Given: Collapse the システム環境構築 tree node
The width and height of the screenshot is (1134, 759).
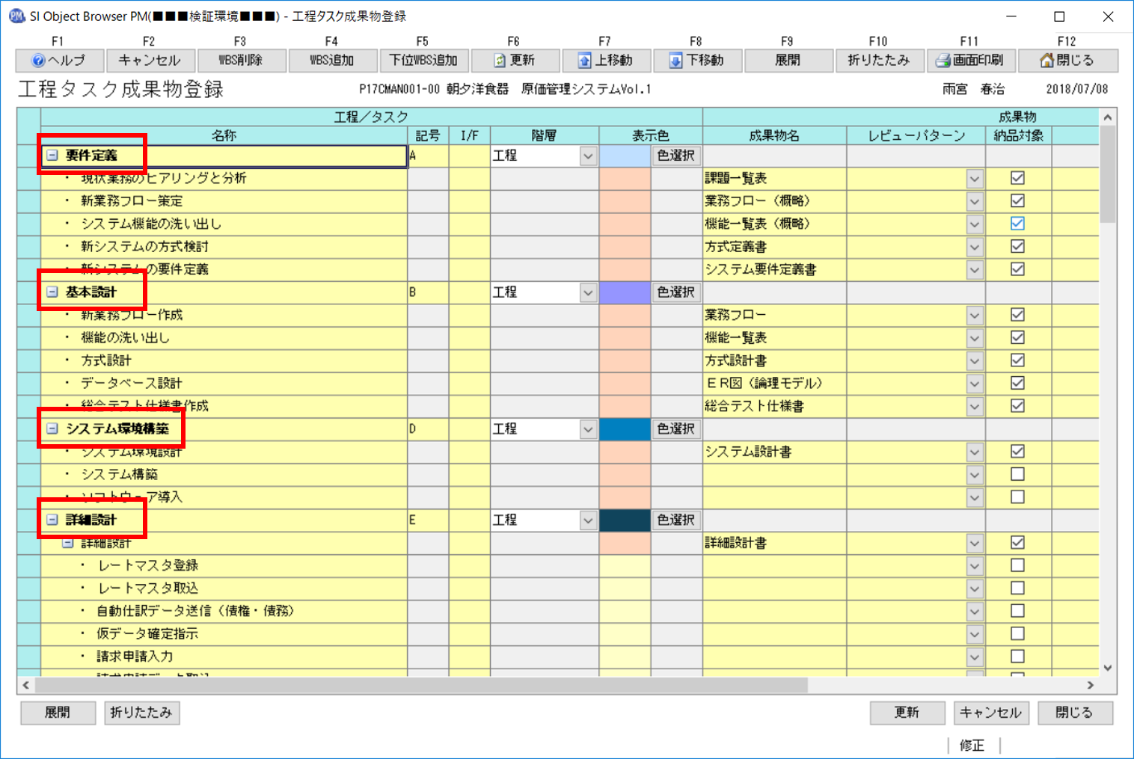Looking at the screenshot, I should coord(52,429).
